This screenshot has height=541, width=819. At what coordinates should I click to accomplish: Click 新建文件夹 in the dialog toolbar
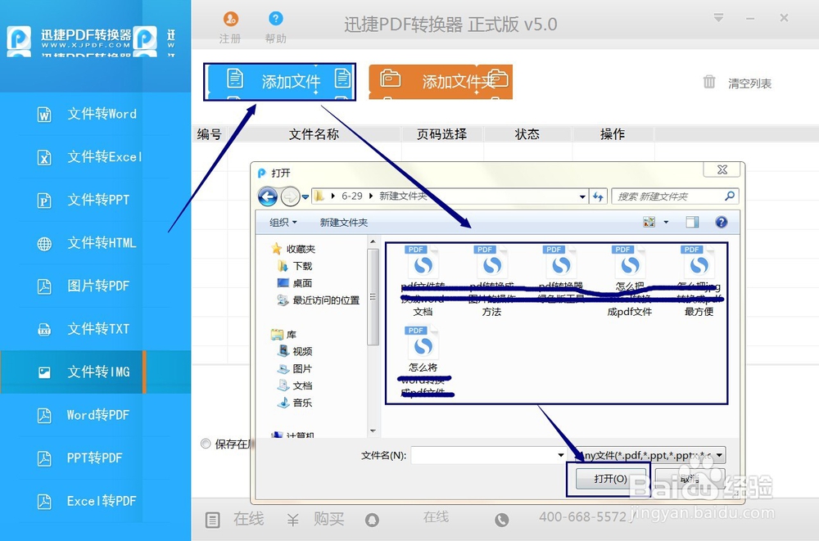pyautogui.click(x=344, y=223)
